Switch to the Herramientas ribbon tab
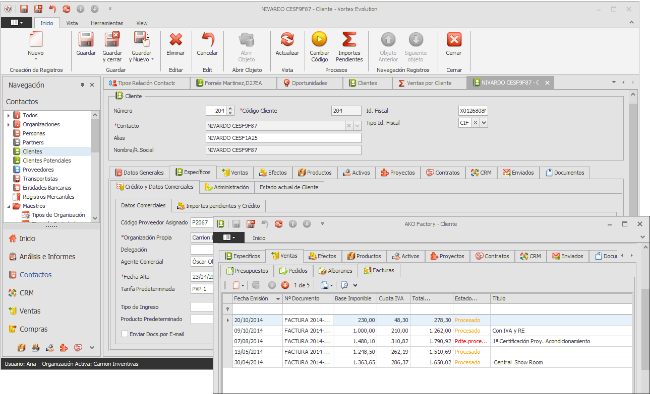This screenshot has height=394, width=650. (107, 23)
